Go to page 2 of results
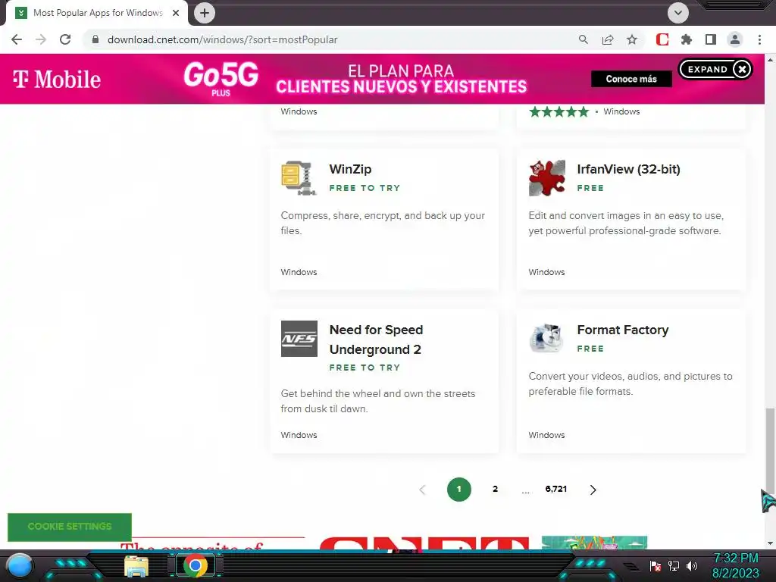Viewport: 776px width, 582px height. tap(495, 489)
